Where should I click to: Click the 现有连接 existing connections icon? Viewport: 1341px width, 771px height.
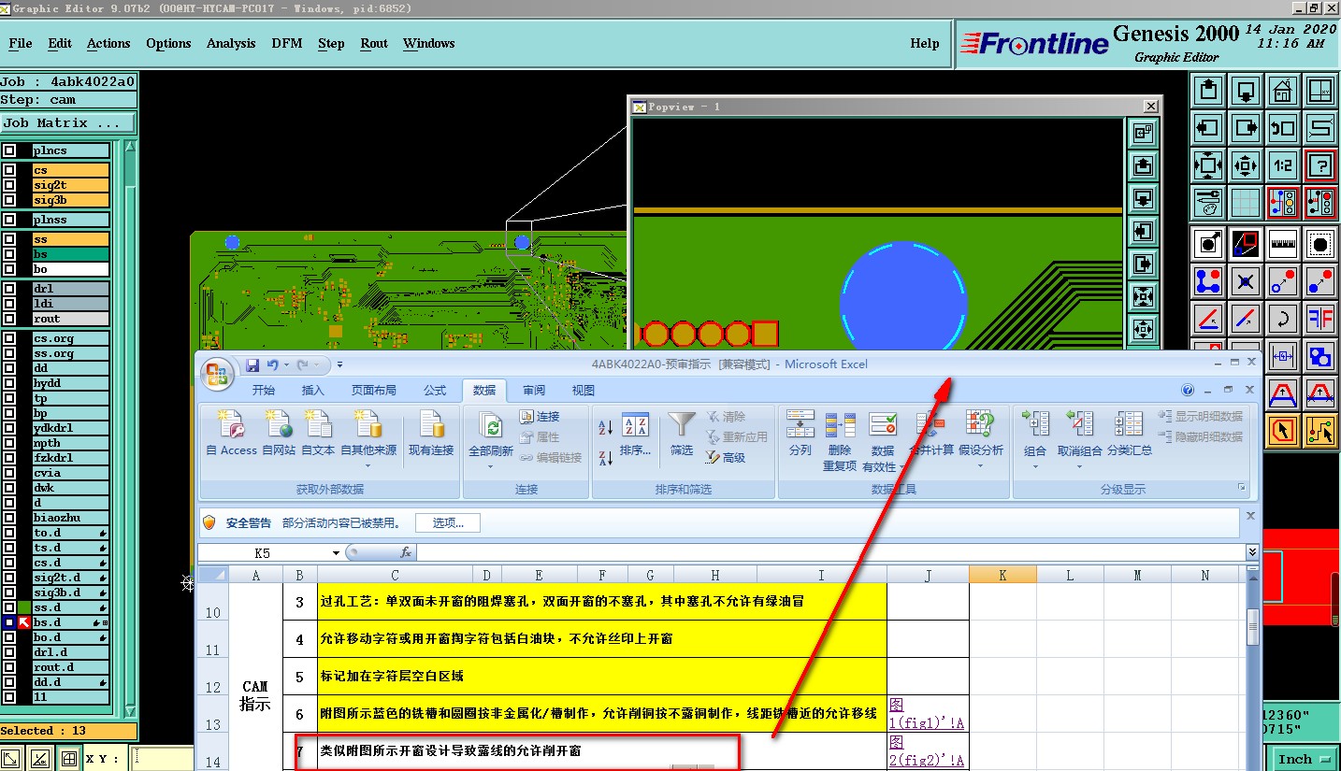(x=431, y=434)
